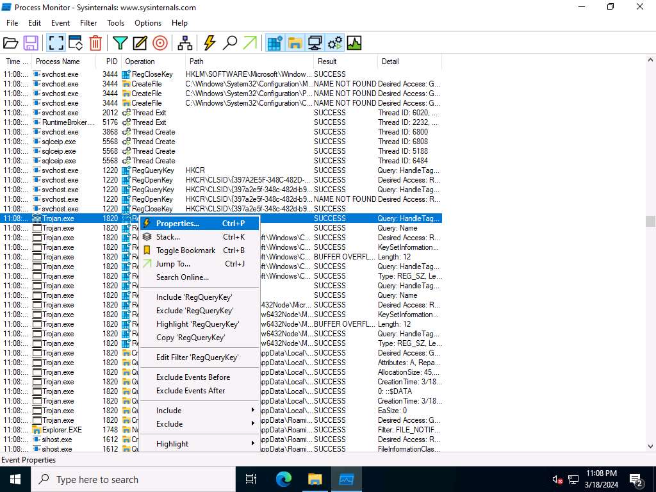The image size is (656, 492).
Task: Click the Highlight pencil icon in toolbar
Action: click(140, 43)
